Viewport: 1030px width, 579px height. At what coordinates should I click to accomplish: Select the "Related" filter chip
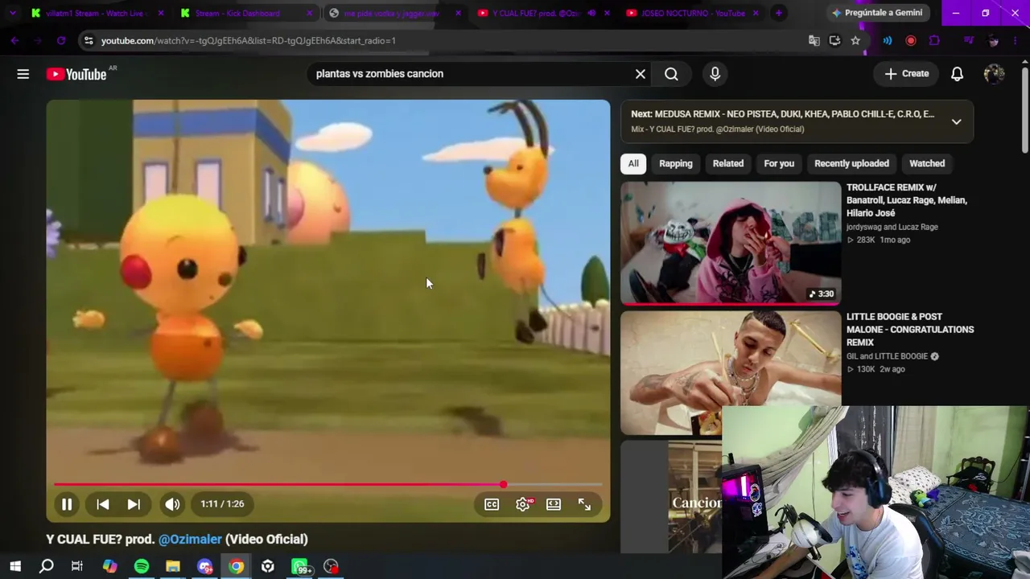pyautogui.click(x=728, y=163)
